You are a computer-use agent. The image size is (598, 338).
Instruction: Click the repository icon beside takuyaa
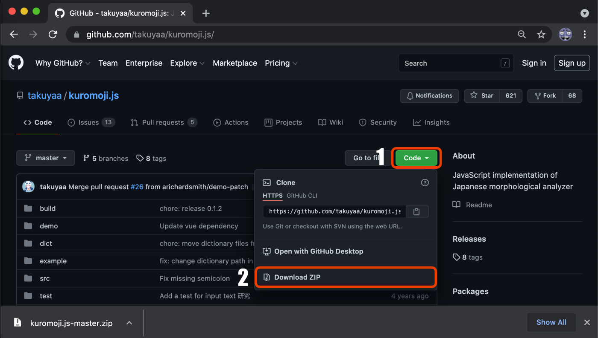(x=20, y=96)
